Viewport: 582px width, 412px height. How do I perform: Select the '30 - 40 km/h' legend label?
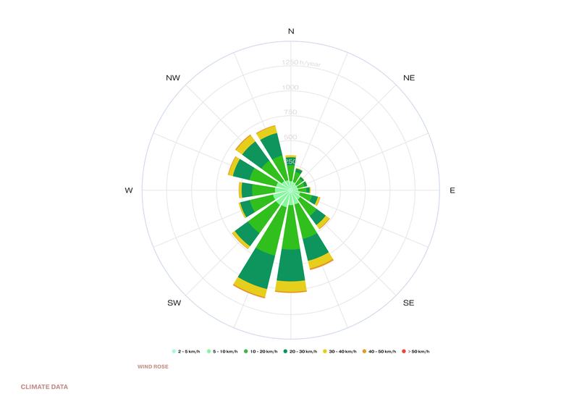342,351
